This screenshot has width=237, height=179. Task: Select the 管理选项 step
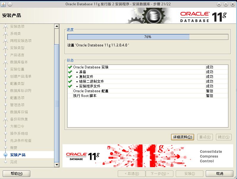tap(17, 105)
